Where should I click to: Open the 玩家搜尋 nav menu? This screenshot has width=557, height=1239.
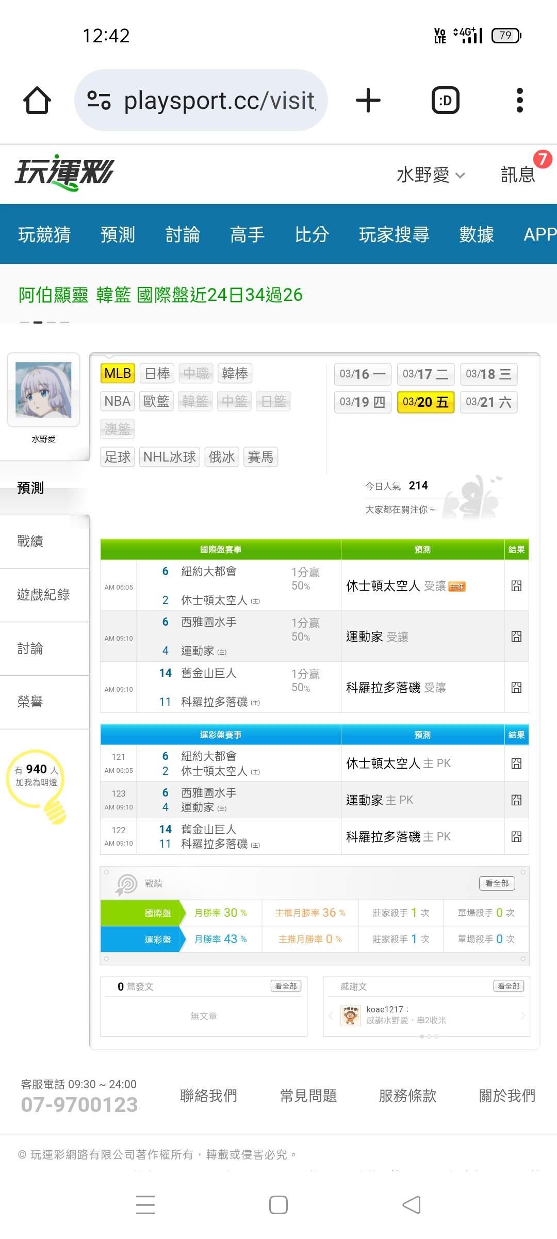click(394, 234)
